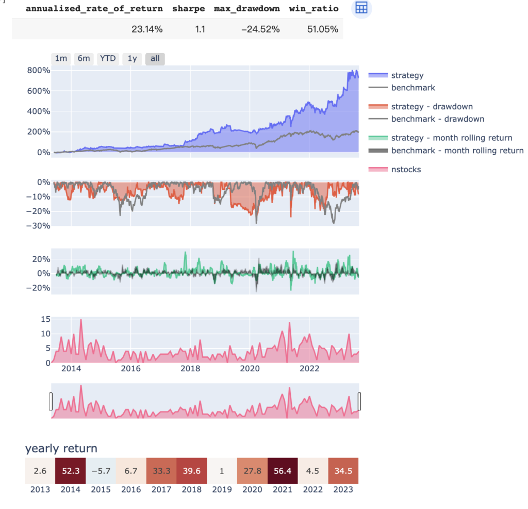Click the 56.4 yearly return cell
The height and width of the screenshot is (509, 528).
(x=283, y=471)
